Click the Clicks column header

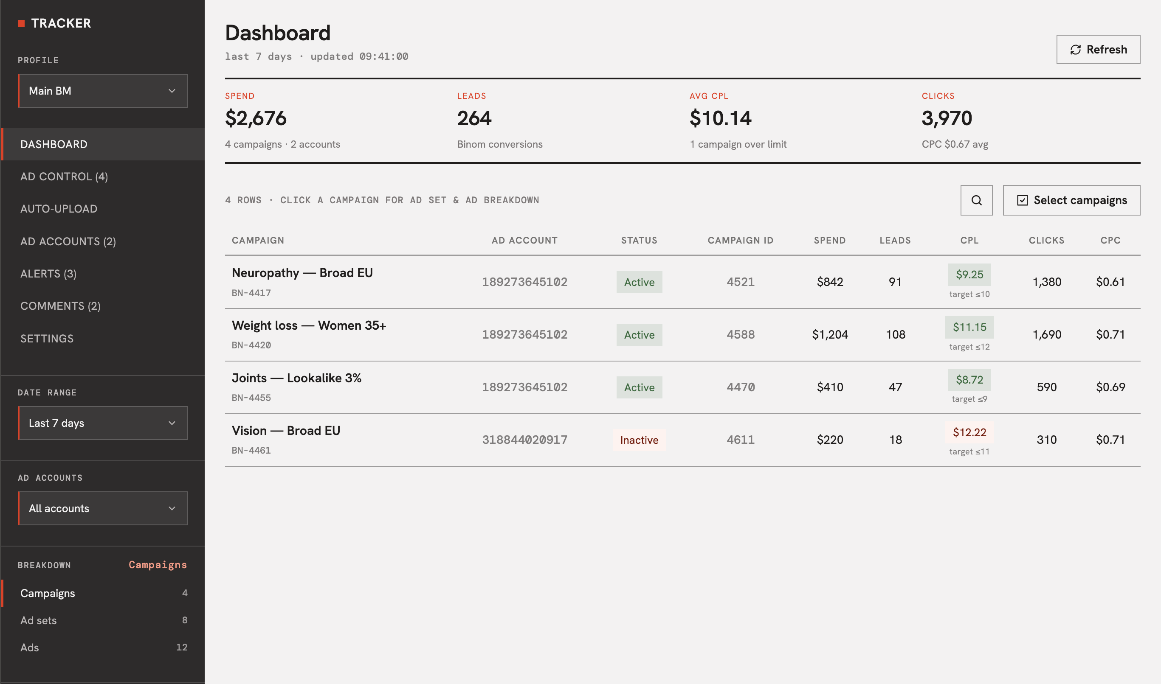pyautogui.click(x=1046, y=240)
